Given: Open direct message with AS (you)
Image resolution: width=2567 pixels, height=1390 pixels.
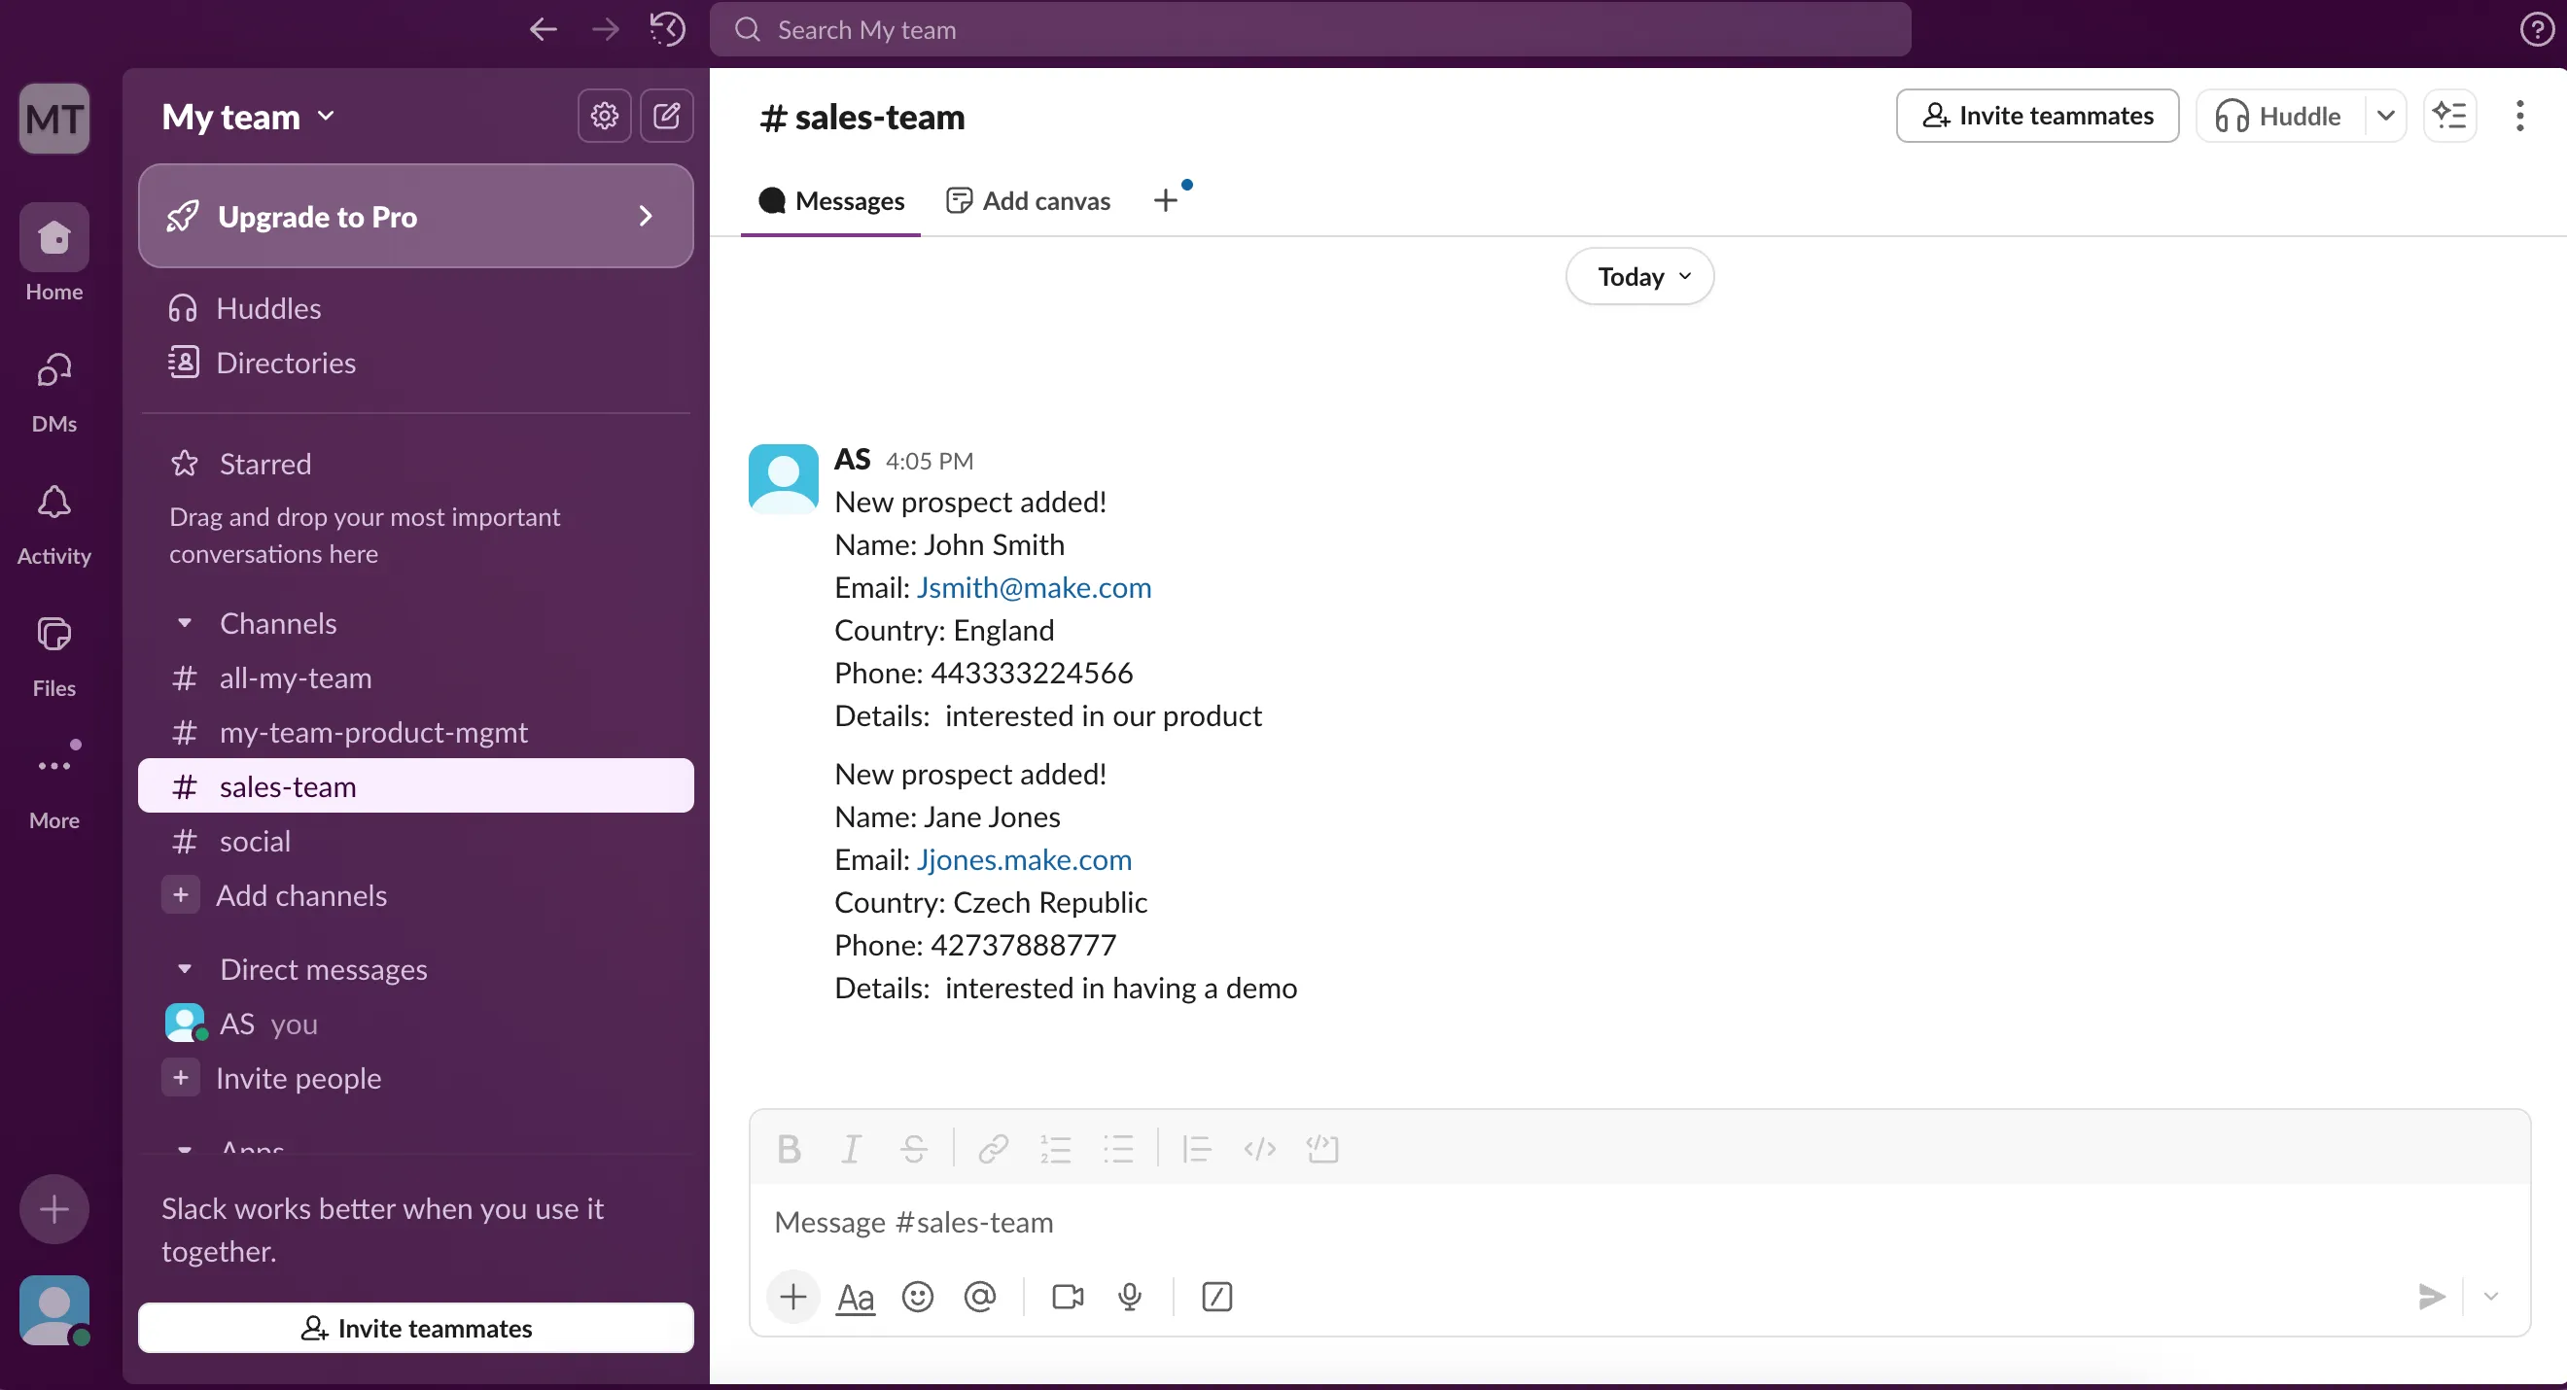Looking at the screenshot, I should 415,1024.
